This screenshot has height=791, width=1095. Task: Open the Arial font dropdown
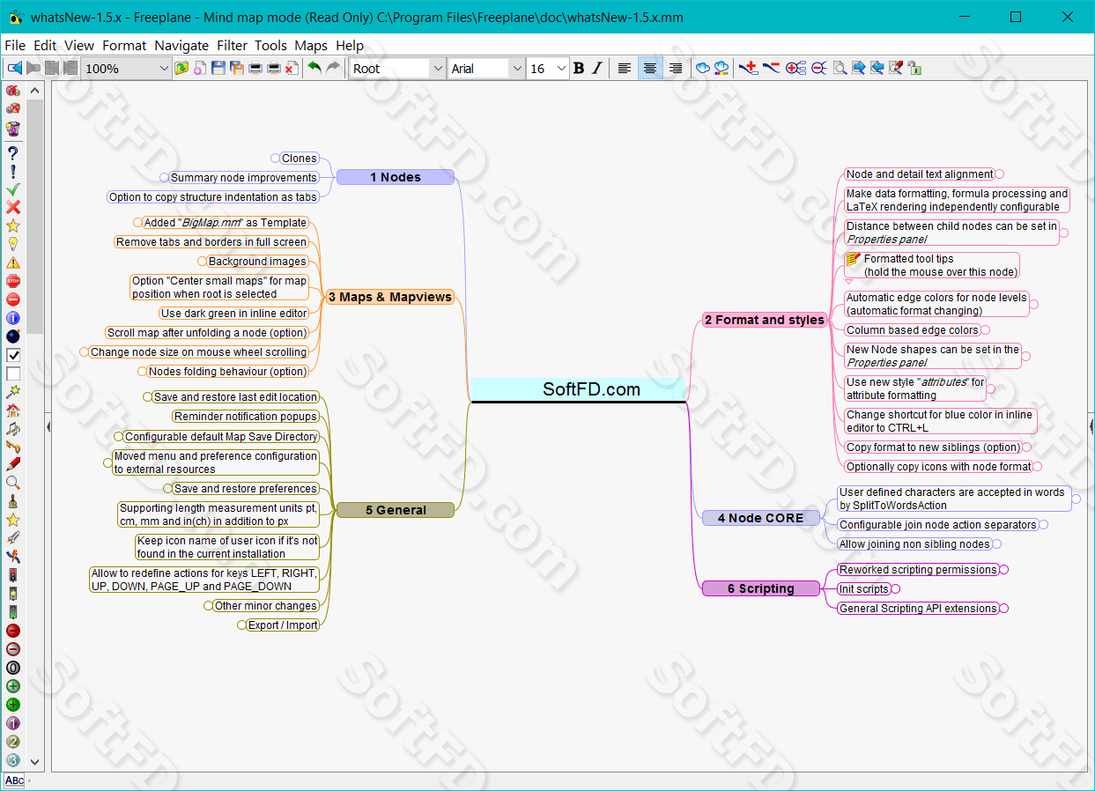pyautogui.click(x=515, y=68)
